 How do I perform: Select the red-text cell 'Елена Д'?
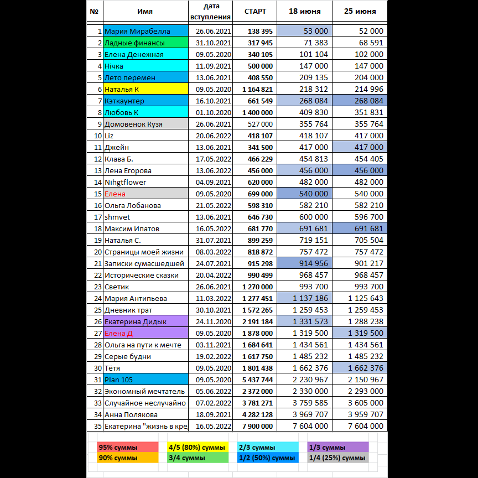(146, 333)
